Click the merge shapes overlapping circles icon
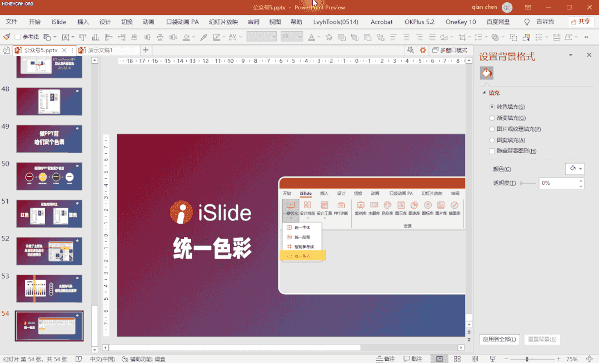Viewport: 599px width, 363px height. (x=495, y=37)
